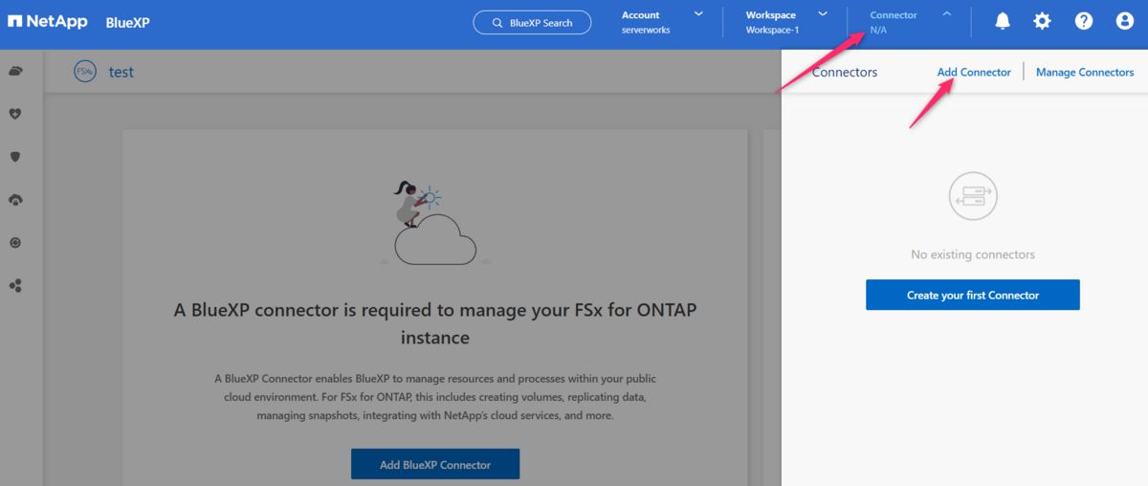
Task: Click the Connector N/A value
Action: click(x=878, y=31)
